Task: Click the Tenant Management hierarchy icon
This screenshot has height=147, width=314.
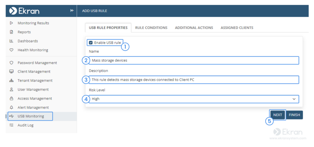Action: [x=11, y=81]
